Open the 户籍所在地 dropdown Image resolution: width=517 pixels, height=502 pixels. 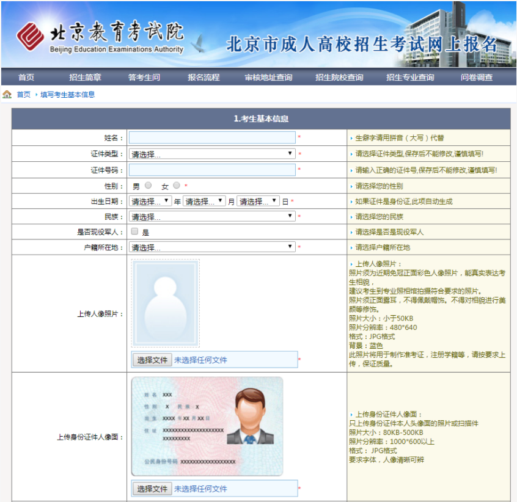[x=211, y=246]
